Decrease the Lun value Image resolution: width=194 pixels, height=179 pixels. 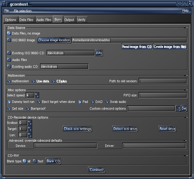pyautogui.click(x=30, y=136)
